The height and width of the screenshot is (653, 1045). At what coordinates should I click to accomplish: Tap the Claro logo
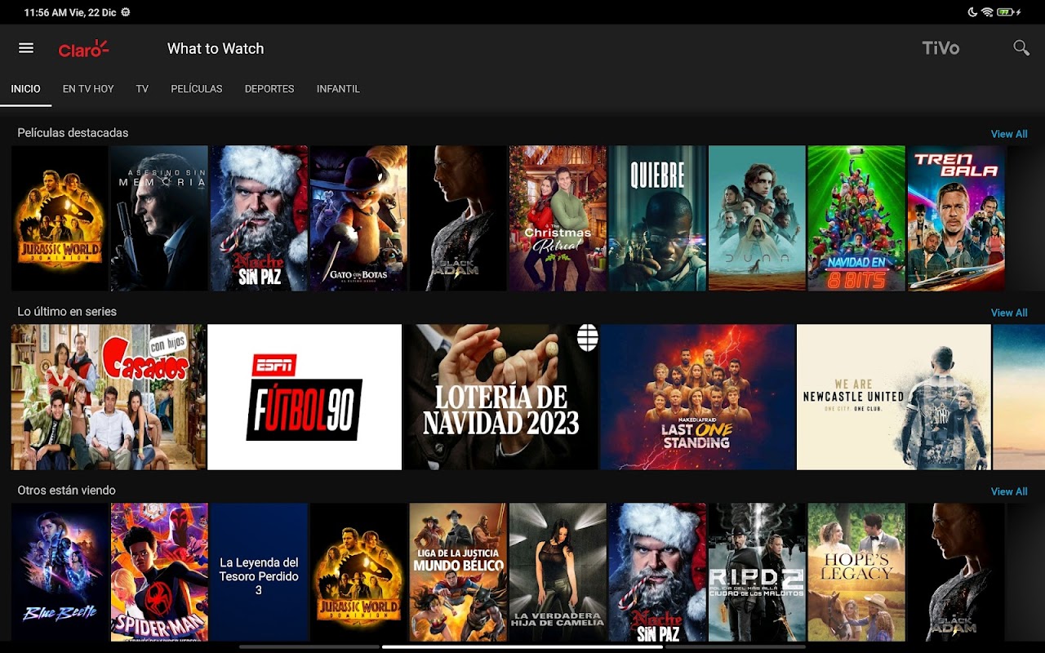(x=83, y=49)
